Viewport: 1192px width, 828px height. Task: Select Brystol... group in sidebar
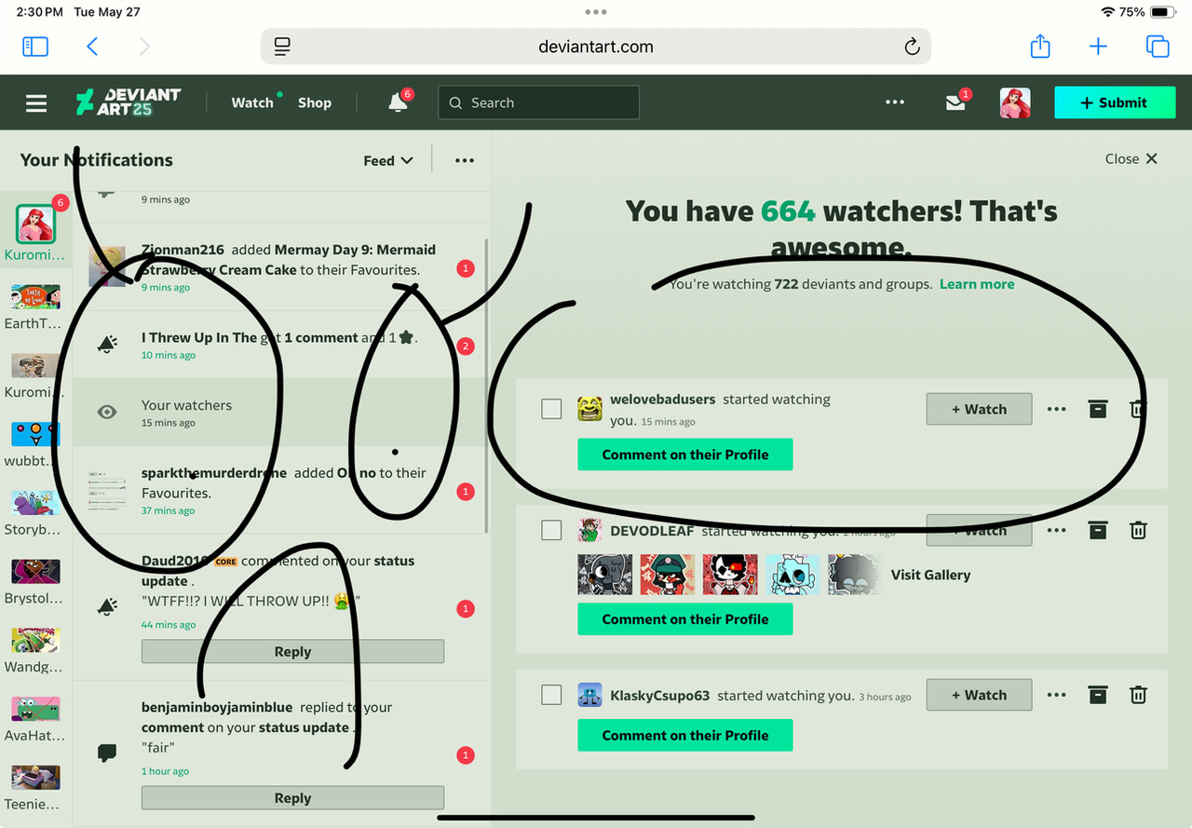point(36,582)
